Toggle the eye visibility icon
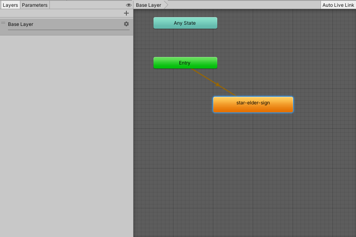 [x=128, y=5]
